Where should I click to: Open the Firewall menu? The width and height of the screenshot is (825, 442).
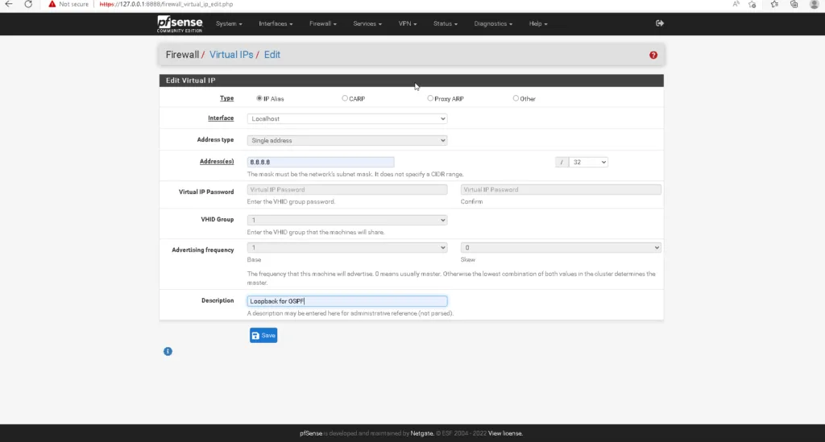322,23
